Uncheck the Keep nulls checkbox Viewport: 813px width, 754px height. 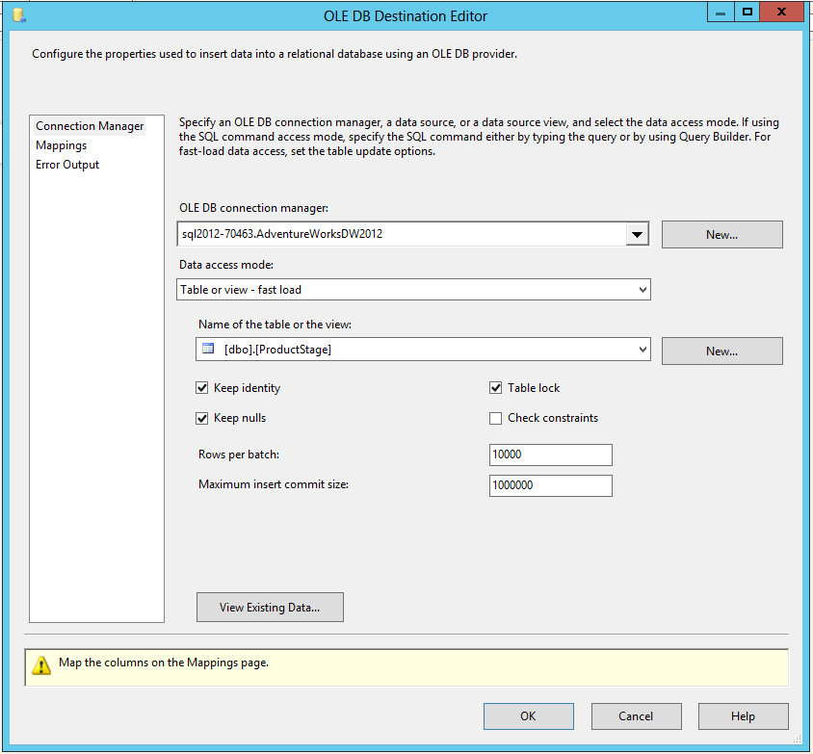(201, 418)
